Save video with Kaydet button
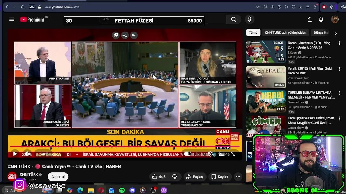Image resolution: width=346 pixels, height=194 pixels. [219, 177]
